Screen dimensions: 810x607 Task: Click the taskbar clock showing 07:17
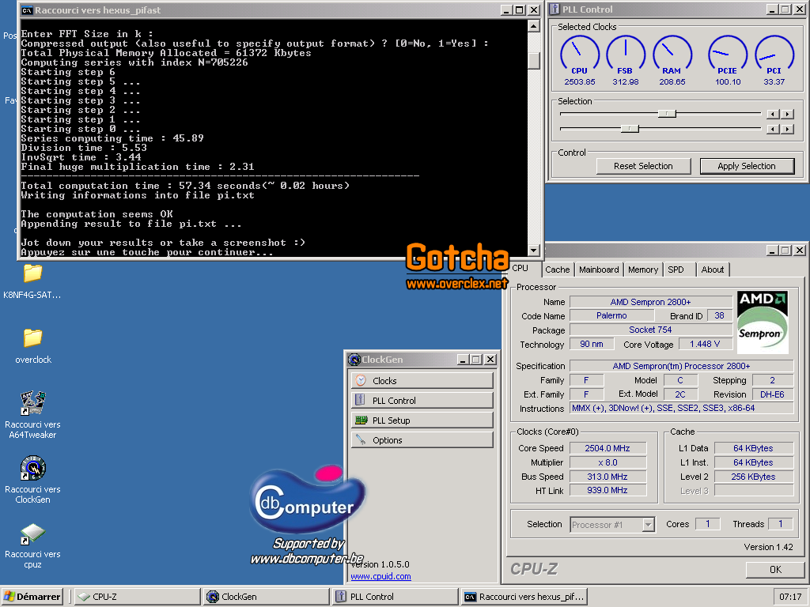coord(790,597)
